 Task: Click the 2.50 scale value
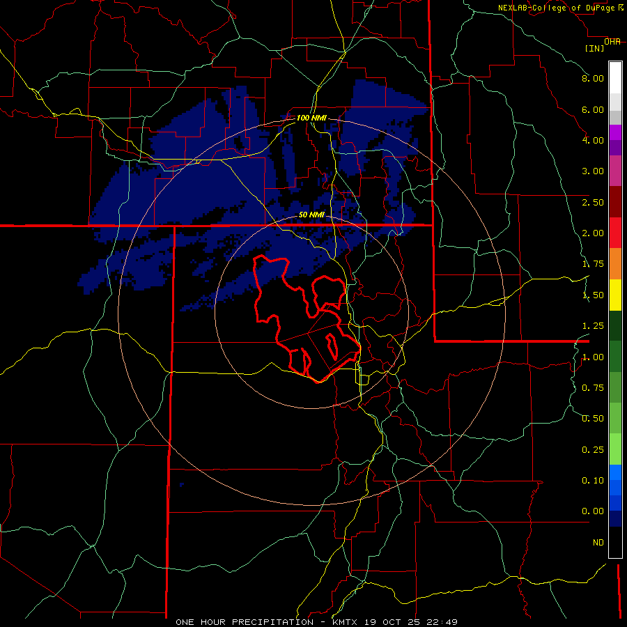point(593,202)
